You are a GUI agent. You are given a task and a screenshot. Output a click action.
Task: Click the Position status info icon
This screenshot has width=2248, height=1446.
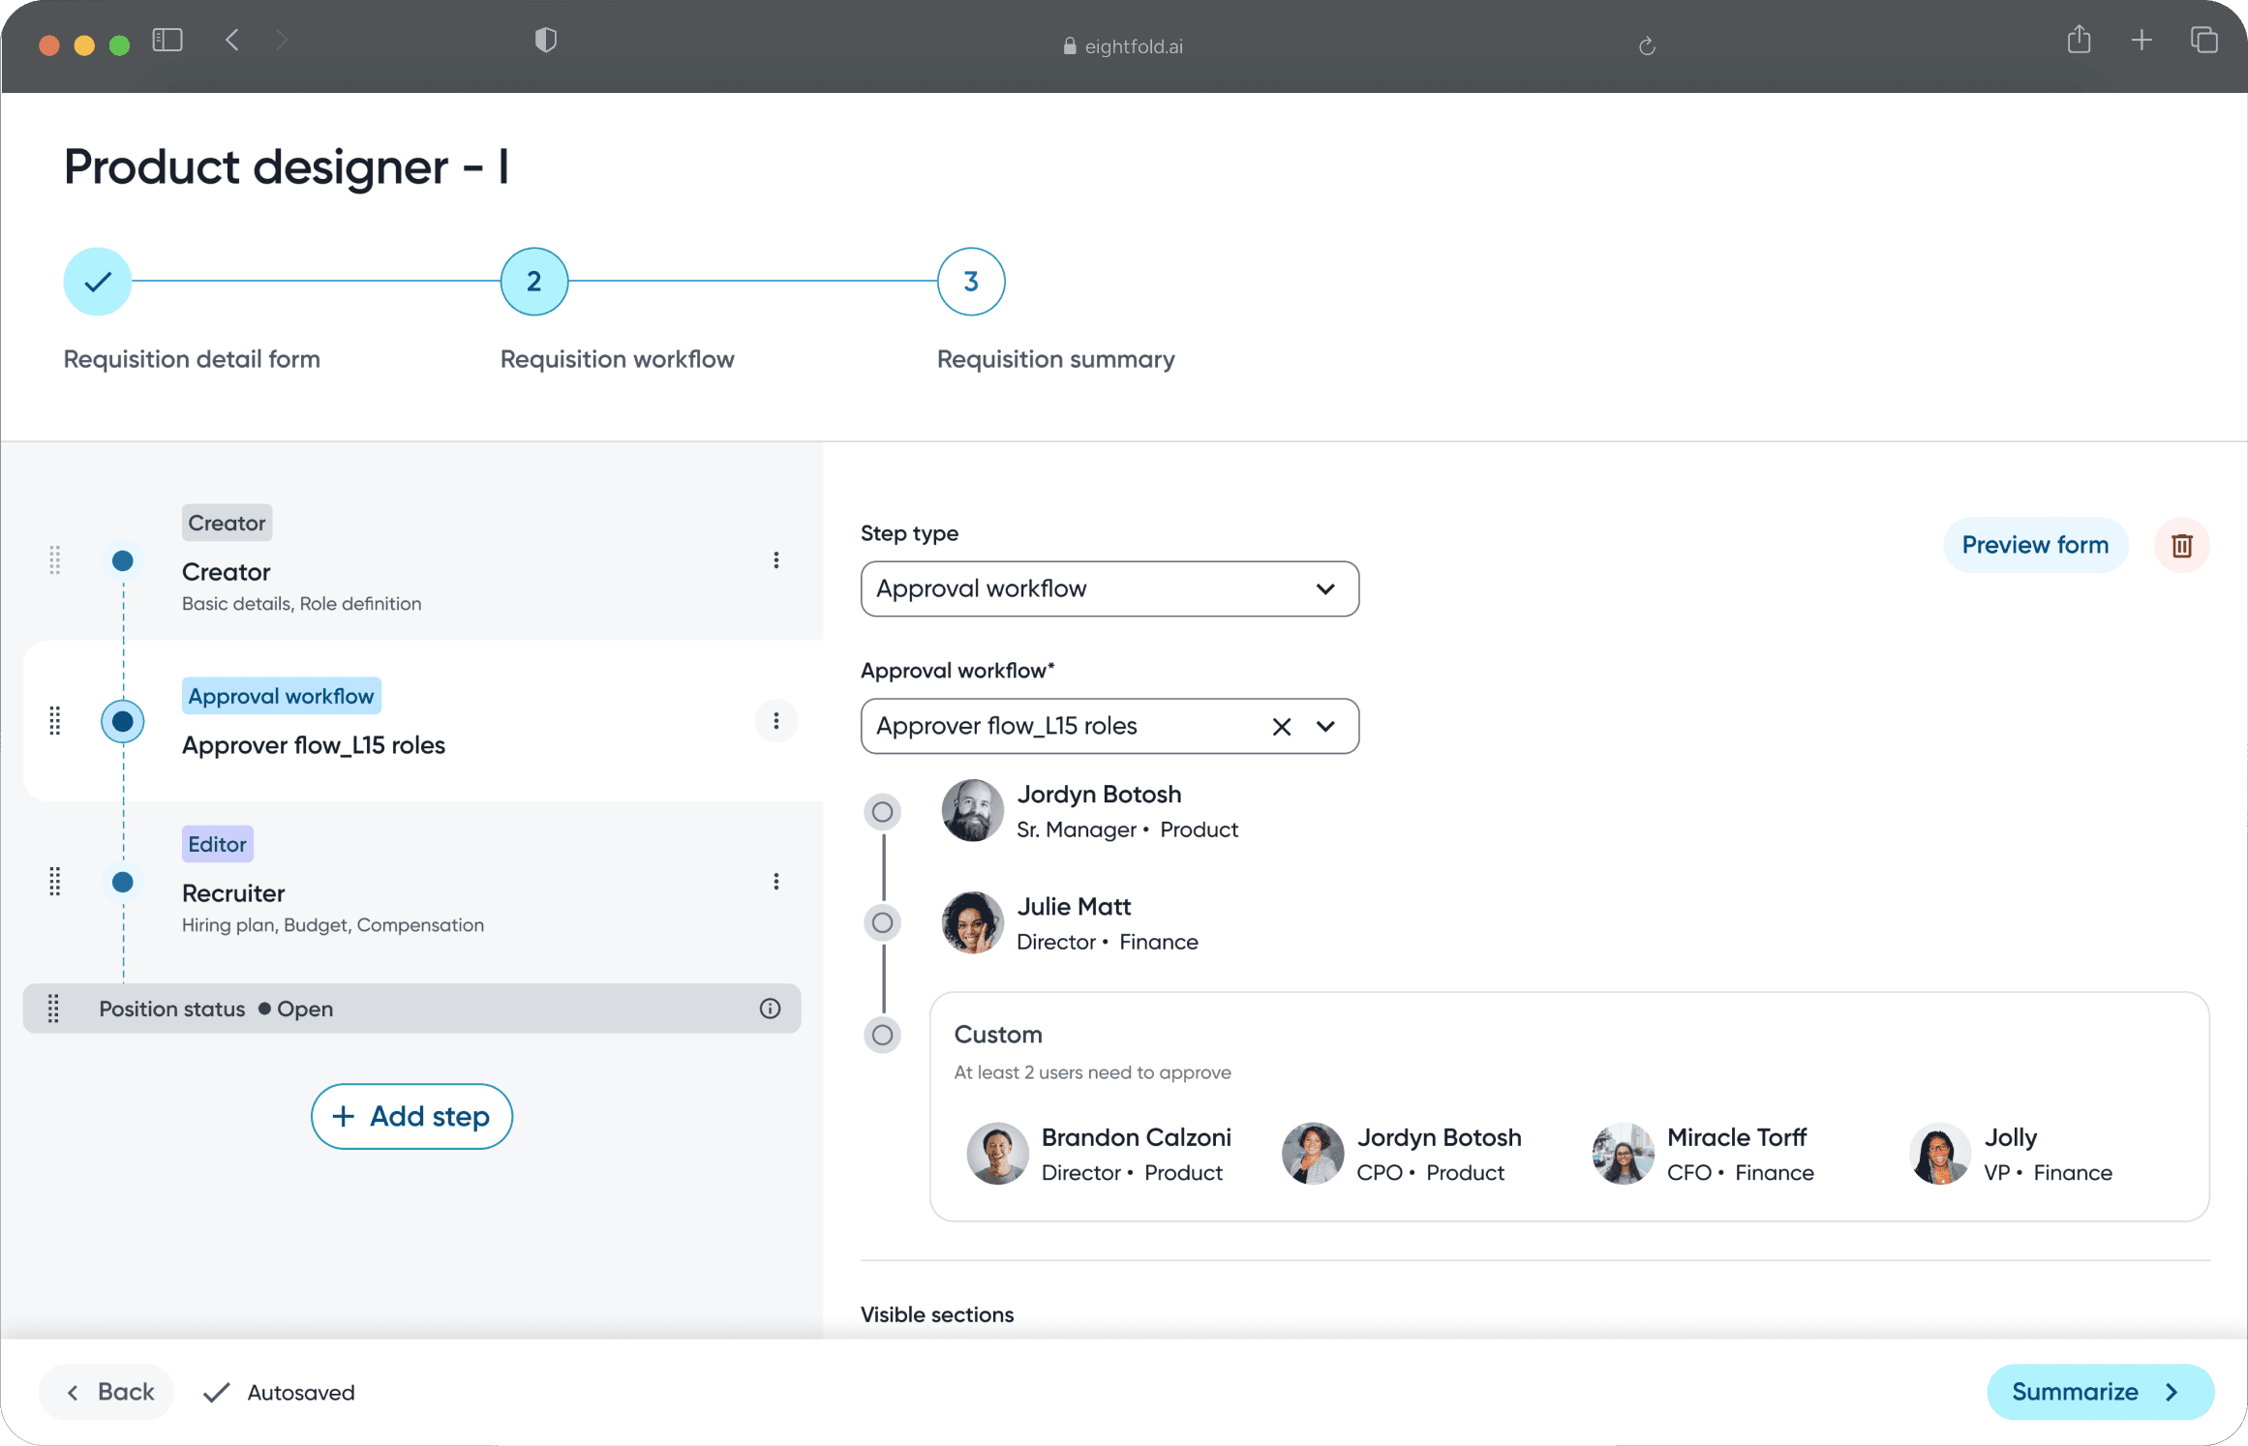(770, 1009)
